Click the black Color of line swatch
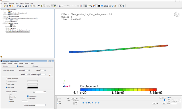Screen dimensions: 182x109 point(32,87)
